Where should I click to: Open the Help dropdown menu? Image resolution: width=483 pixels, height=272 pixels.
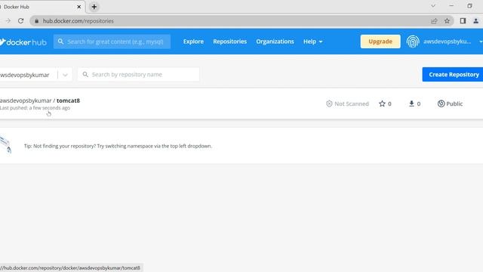312,42
